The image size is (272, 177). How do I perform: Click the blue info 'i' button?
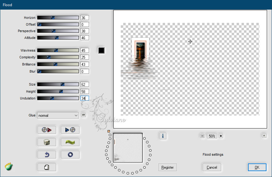coord(163,136)
